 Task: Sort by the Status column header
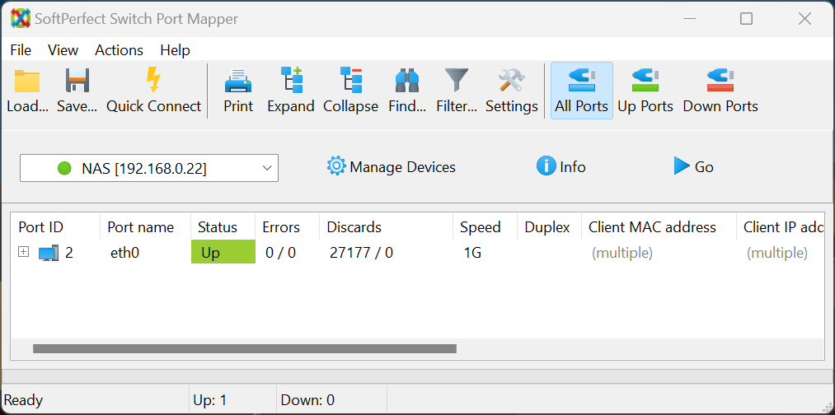(223, 227)
